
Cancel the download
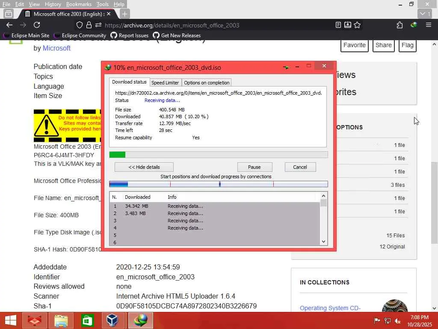tap(300, 167)
